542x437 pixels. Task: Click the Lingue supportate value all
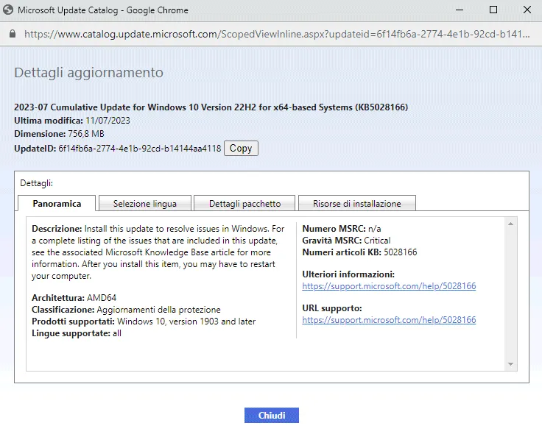(117, 333)
